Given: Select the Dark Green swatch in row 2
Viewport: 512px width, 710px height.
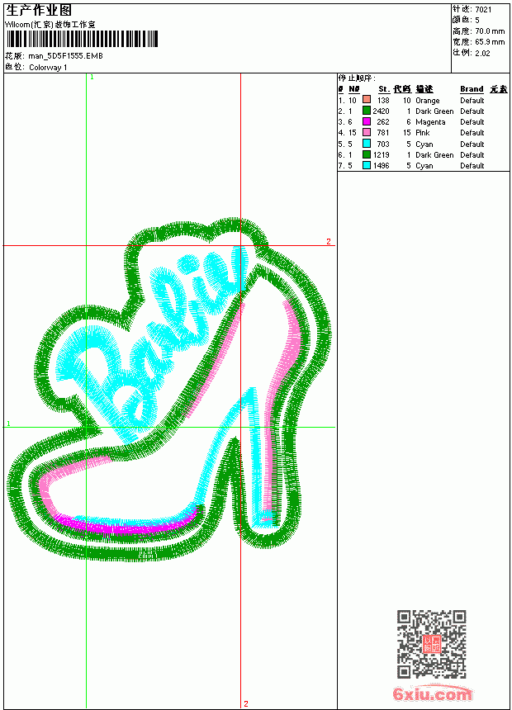Looking at the screenshot, I should click(x=367, y=111).
